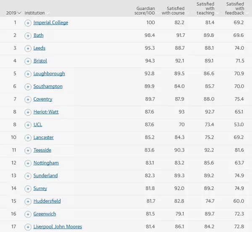Click the plus icon next to Coventry
The image size is (252, 232).
click(x=28, y=99)
